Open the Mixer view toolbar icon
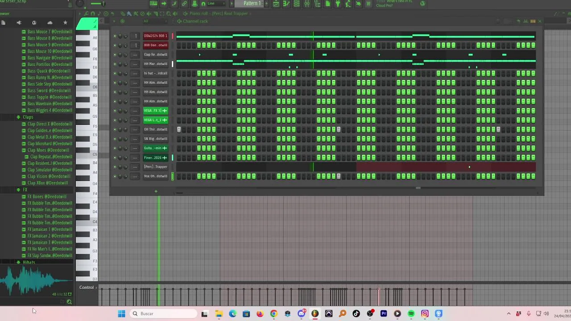Image resolution: width=571 pixels, height=321 pixels. point(307,4)
